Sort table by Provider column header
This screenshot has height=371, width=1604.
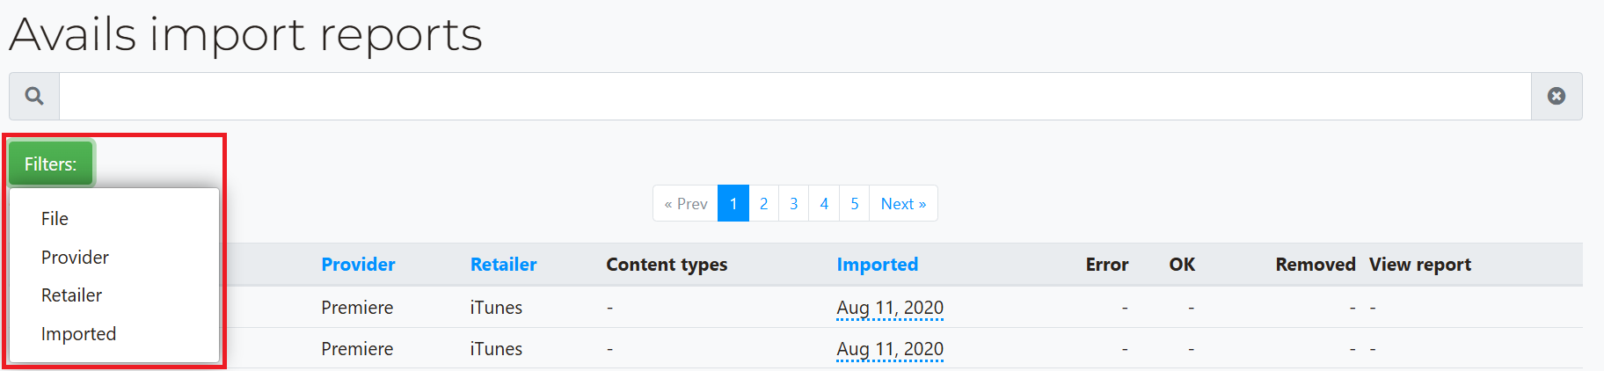pyautogui.click(x=358, y=265)
